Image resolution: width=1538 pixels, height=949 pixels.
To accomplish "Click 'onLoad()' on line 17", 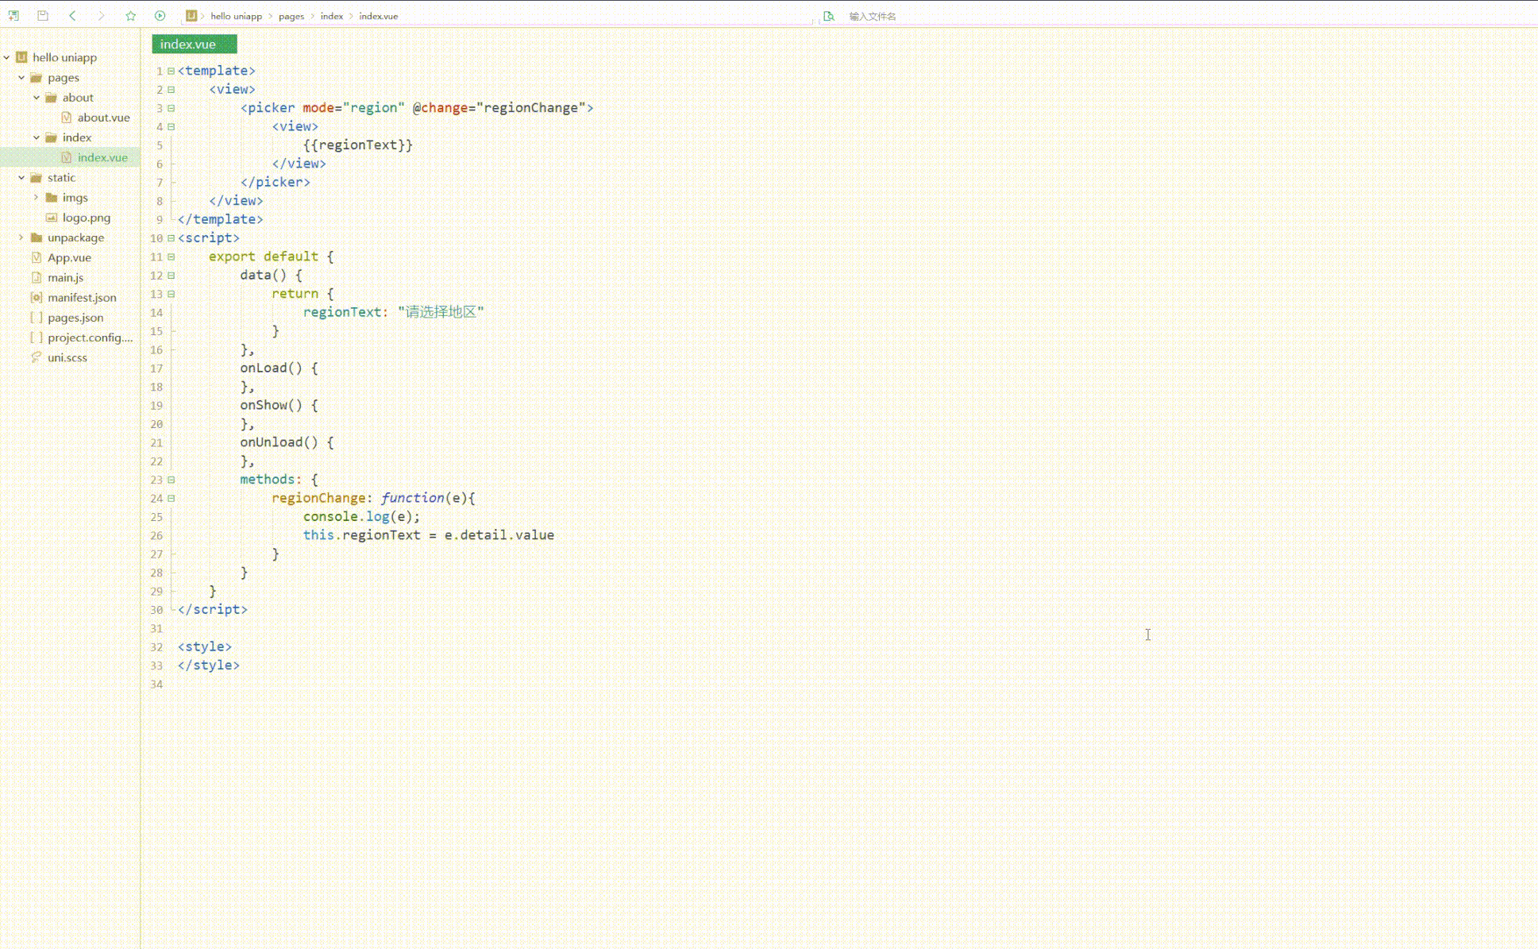I will (x=272, y=368).
